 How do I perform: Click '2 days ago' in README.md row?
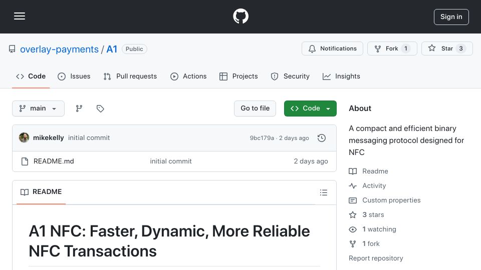[x=311, y=161]
